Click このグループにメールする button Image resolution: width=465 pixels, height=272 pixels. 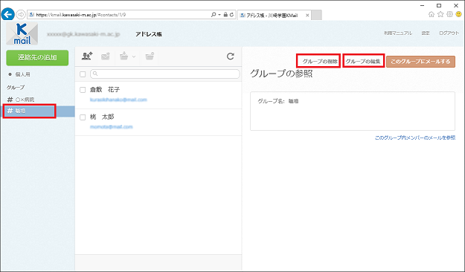click(420, 62)
